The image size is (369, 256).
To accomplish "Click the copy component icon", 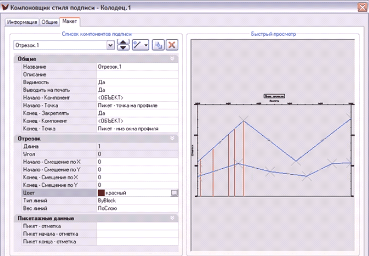I will click(158, 45).
